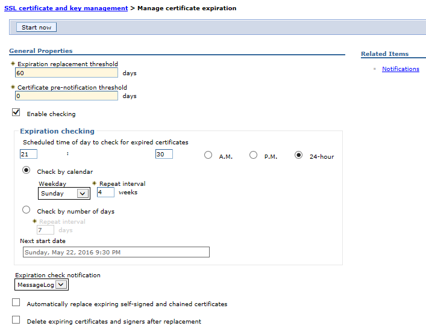The height and width of the screenshot is (329, 426).
Task: Click the dropdown arrow next to MessageLog
Action: point(61,284)
